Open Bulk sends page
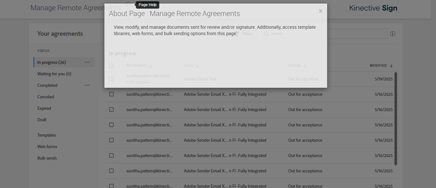436x188 pixels. point(47,158)
